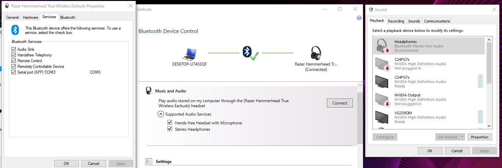Click Apply in the Sound window

(x=484, y=151)
